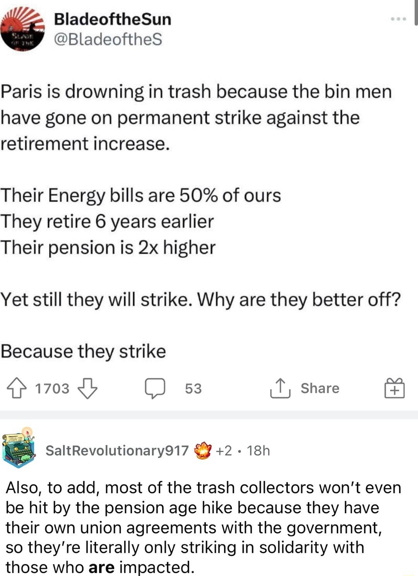This screenshot has width=418, height=576.
Task: Give an award using the gift icon
Action: click(394, 388)
